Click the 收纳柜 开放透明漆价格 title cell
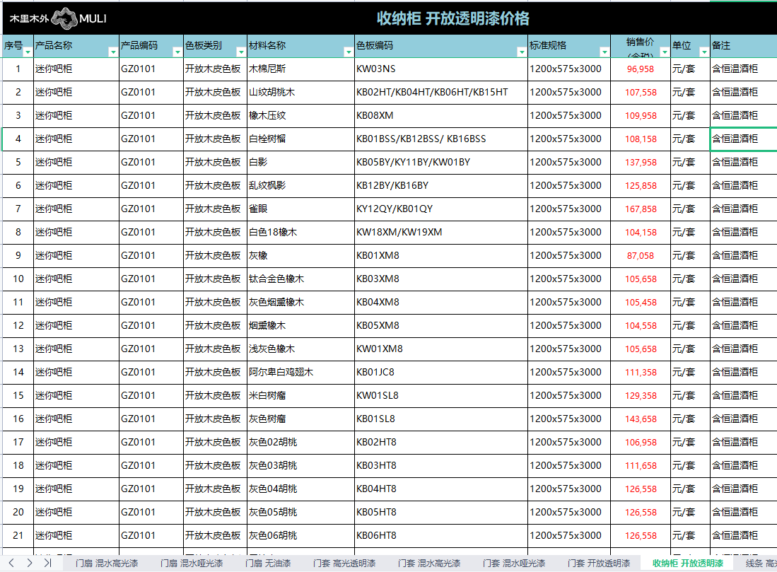This screenshot has width=777, height=572. [452, 19]
